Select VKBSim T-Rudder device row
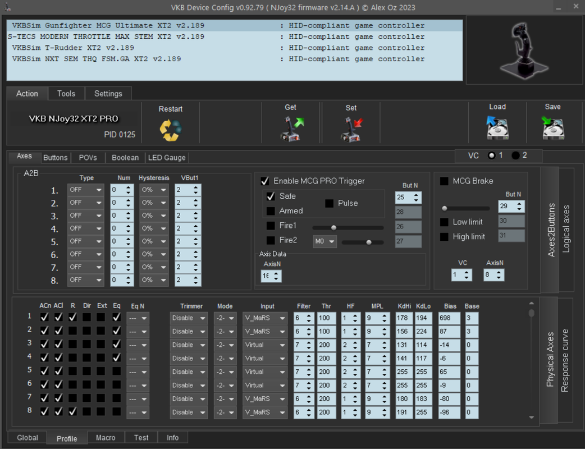The height and width of the screenshot is (449, 585). pyautogui.click(x=234, y=48)
